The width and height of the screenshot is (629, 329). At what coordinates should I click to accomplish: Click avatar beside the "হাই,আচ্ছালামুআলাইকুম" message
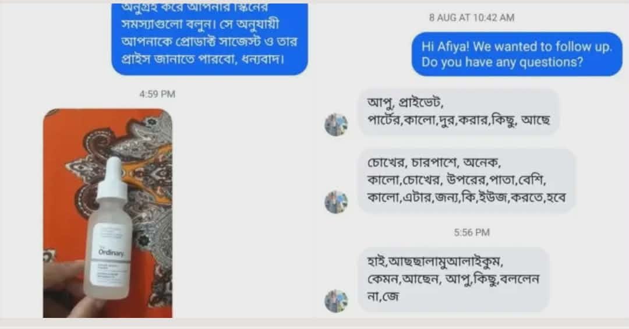(336, 301)
